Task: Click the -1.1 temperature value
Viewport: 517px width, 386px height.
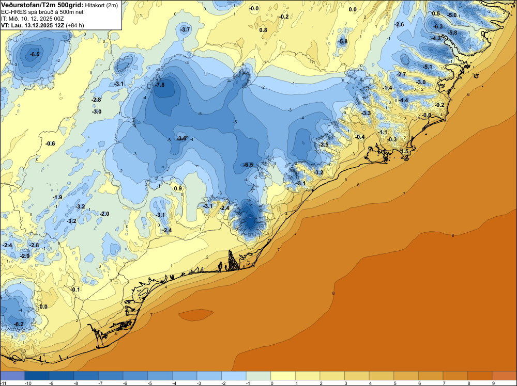Action: [383, 132]
